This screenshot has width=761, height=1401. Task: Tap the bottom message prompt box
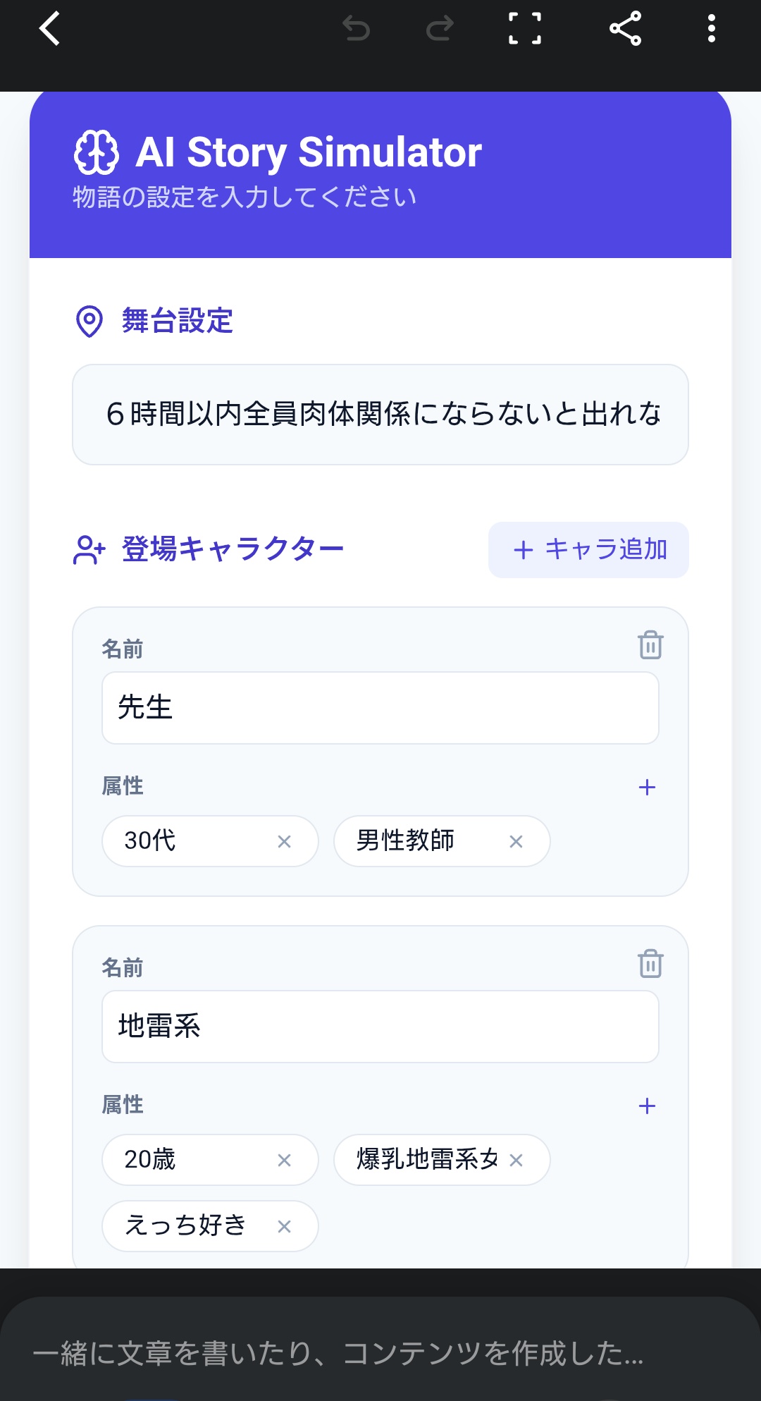pos(380,1353)
